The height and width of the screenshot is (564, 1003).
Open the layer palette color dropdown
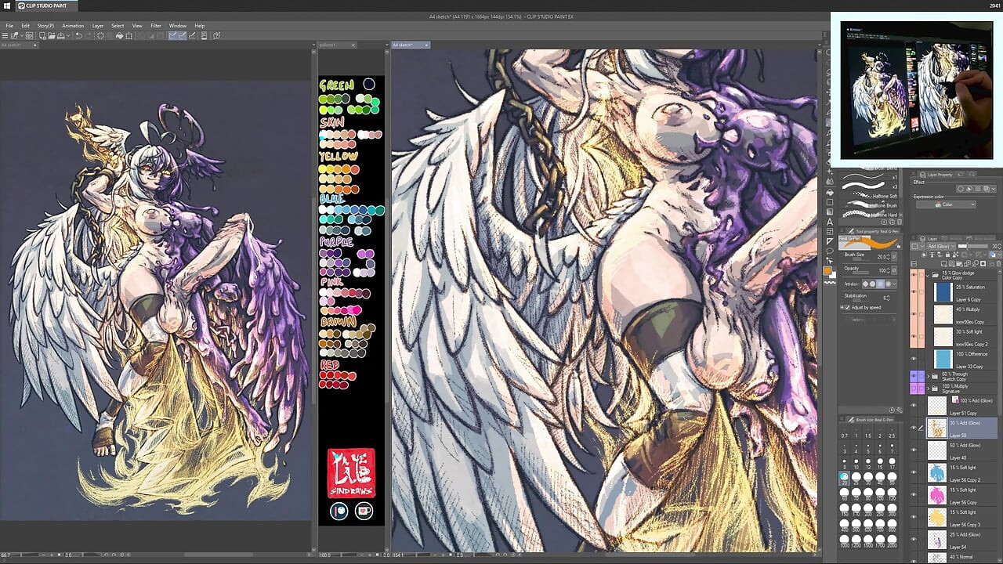[917, 246]
